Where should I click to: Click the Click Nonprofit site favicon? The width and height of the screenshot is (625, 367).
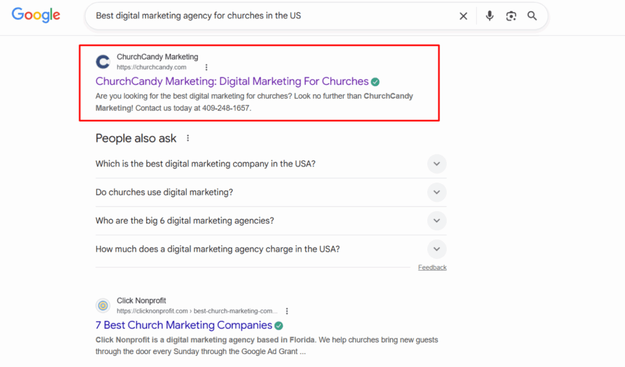click(103, 305)
